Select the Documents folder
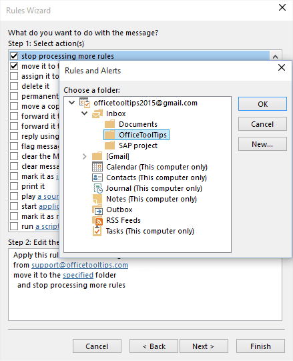293x361 pixels. tap(138, 124)
